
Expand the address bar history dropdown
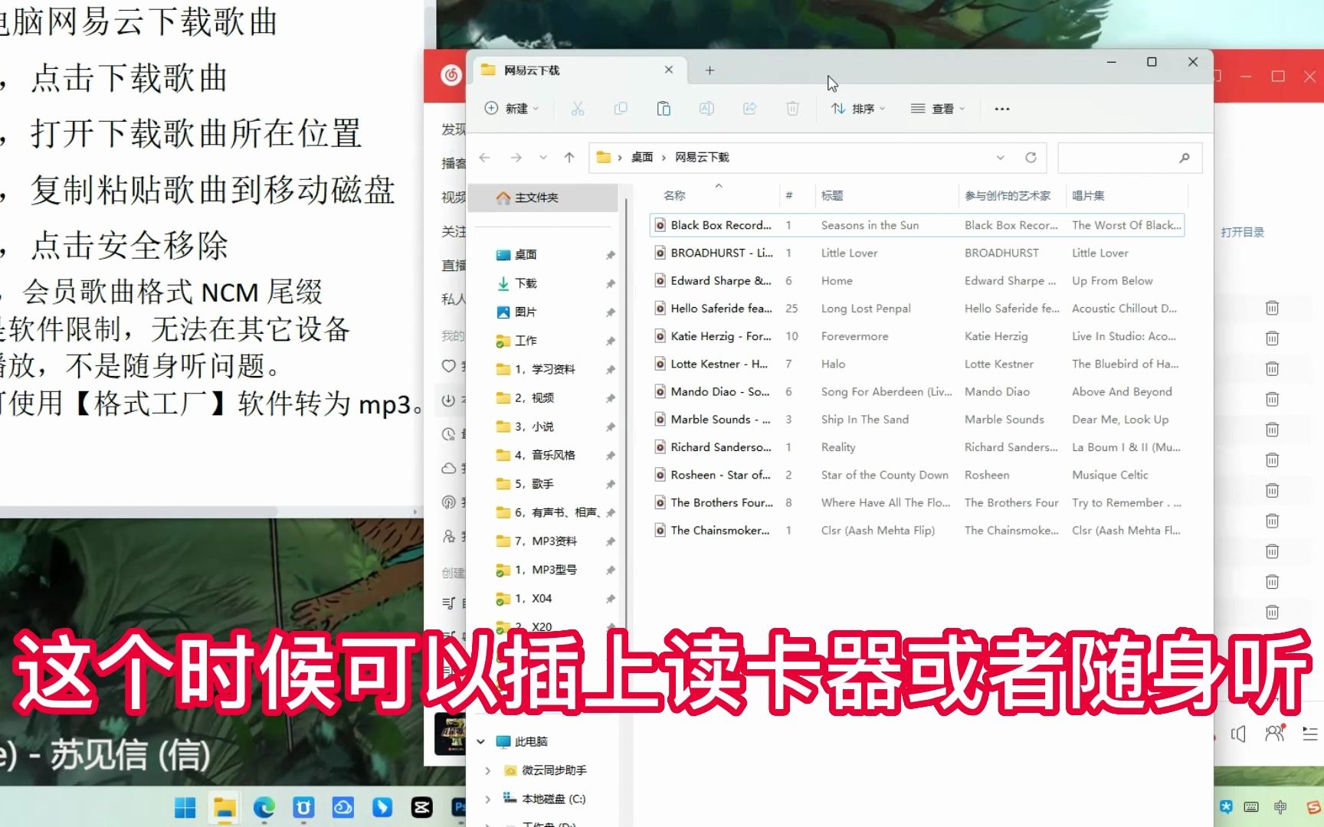[x=1000, y=158]
